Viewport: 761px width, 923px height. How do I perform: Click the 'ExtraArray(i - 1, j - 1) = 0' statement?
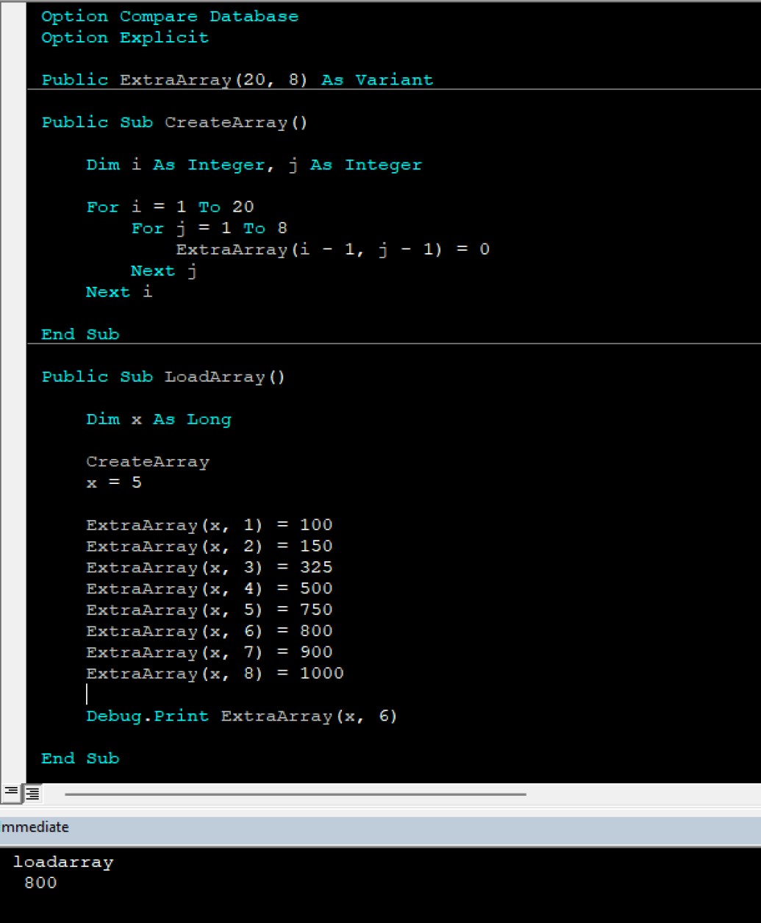click(332, 250)
